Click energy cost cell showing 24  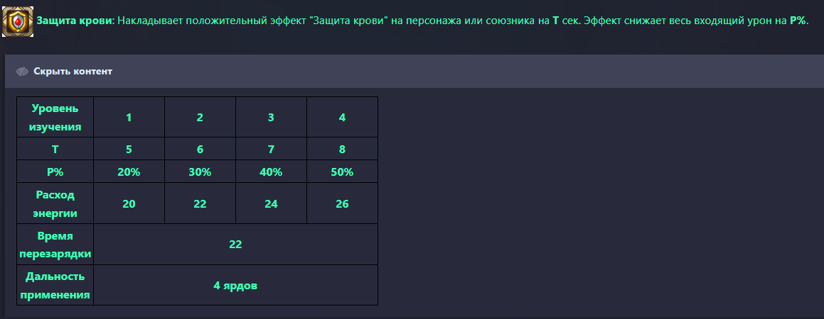click(271, 203)
